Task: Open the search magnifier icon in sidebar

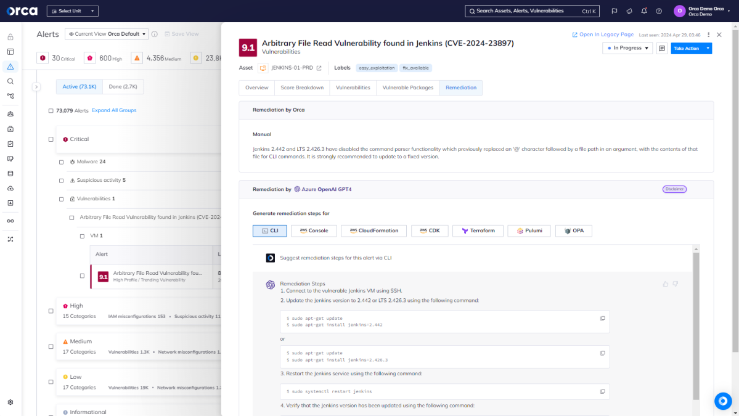Action: (10, 81)
